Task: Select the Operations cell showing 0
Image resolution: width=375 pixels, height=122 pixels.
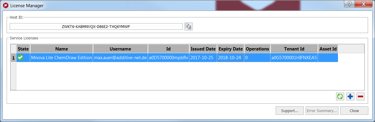Action: coord(257,58)
